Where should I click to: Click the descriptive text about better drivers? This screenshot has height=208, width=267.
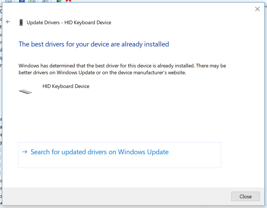122,69
